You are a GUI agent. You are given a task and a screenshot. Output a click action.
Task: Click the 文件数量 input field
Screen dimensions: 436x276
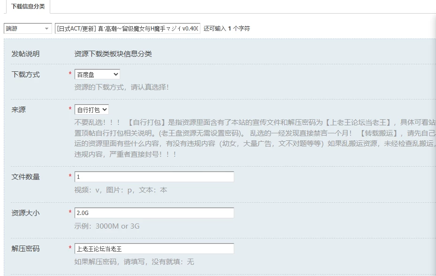click(154, 176)
